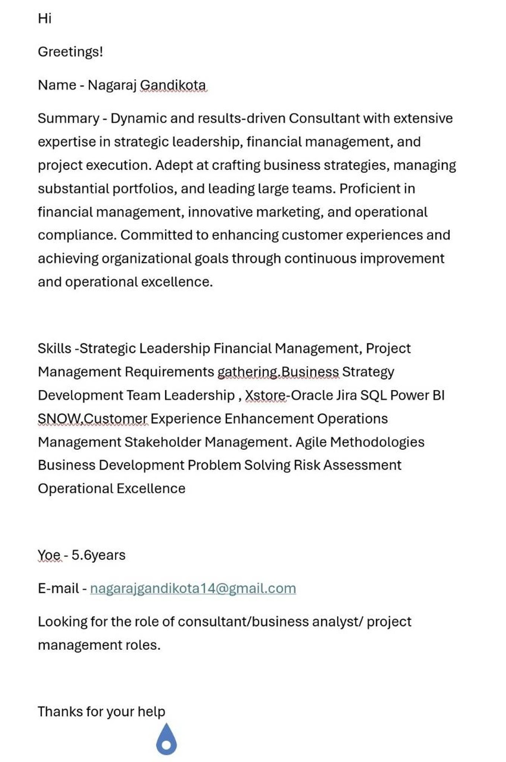The width and height of the screenshot is (506, 762).
Task: Click the words Power BI in skills
Action: pos(417,395)
